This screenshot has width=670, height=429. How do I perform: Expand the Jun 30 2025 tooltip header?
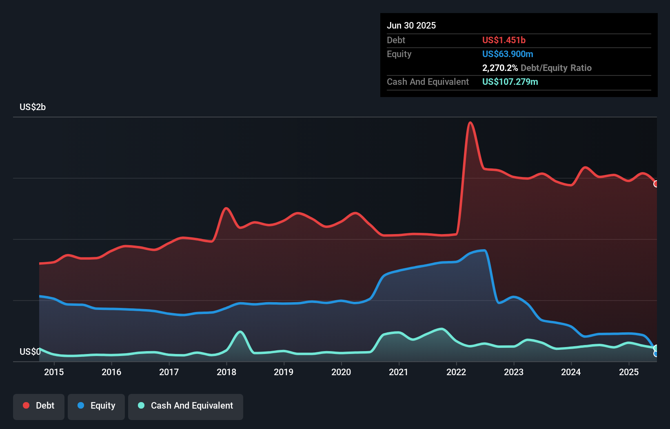tap(411, 25)
